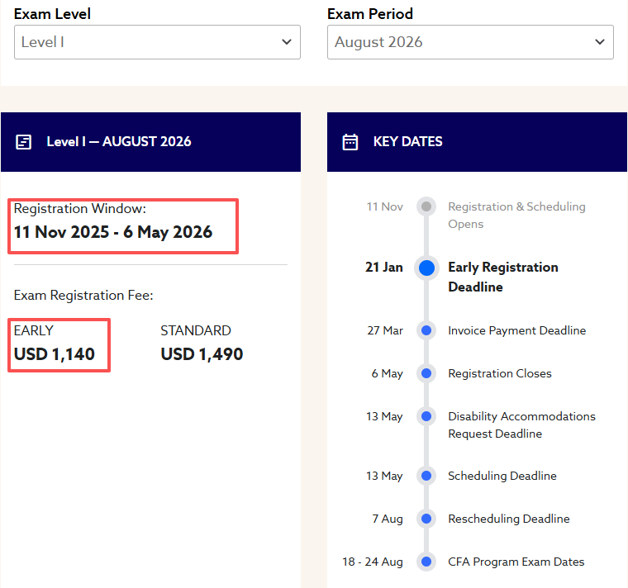Click the KEY DATES header
The width and height of the screenshot is (628, 588).
point(407,142)
